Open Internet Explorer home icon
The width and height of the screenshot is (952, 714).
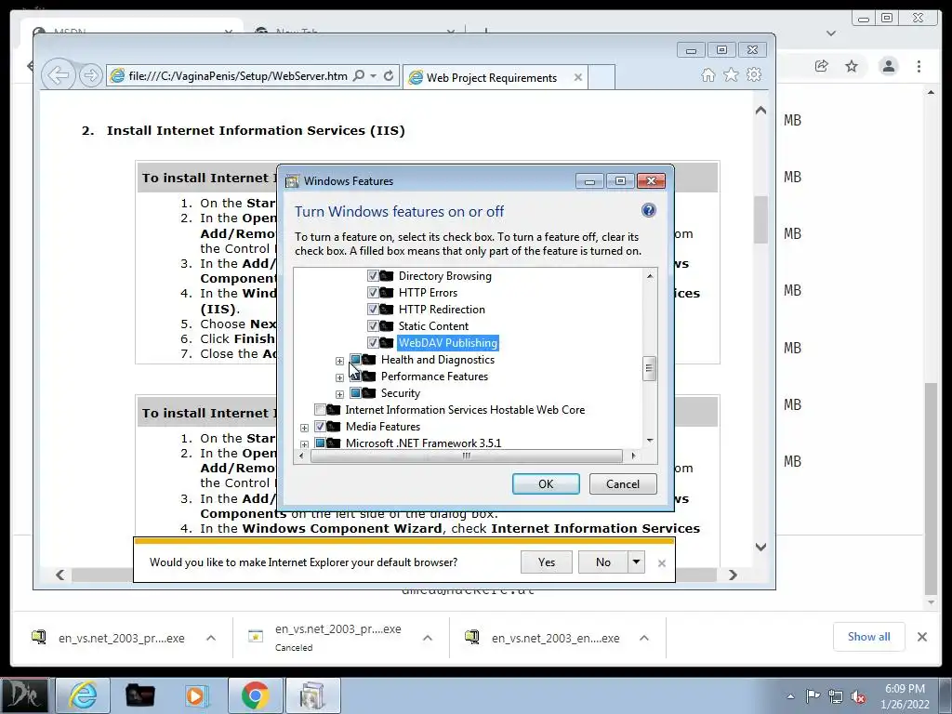point(707,74)
